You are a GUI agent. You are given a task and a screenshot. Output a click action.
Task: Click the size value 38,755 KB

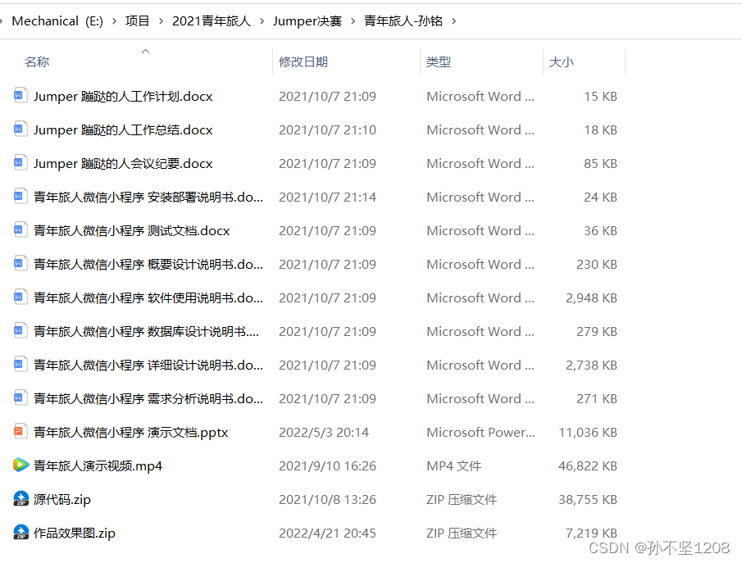(x=588, y=500)
